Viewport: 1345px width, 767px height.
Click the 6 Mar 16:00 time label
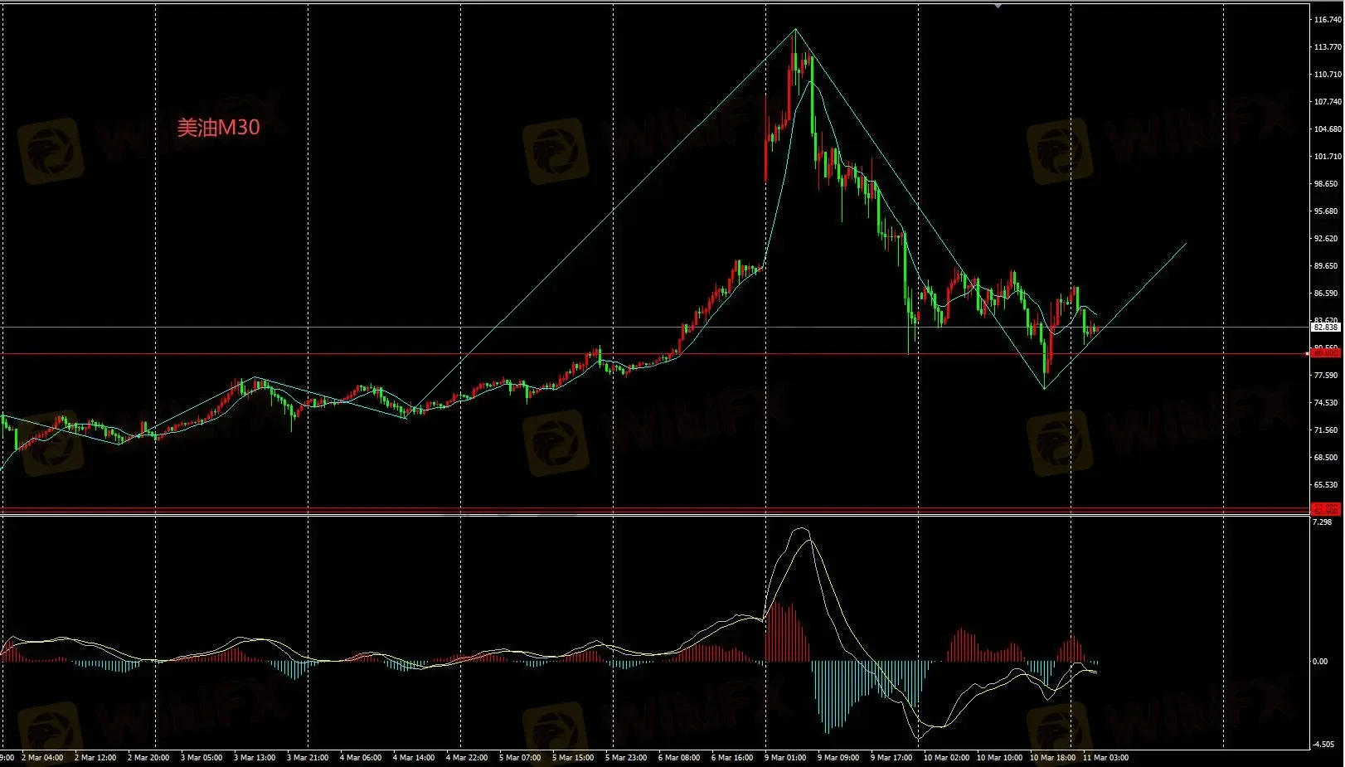732,758
